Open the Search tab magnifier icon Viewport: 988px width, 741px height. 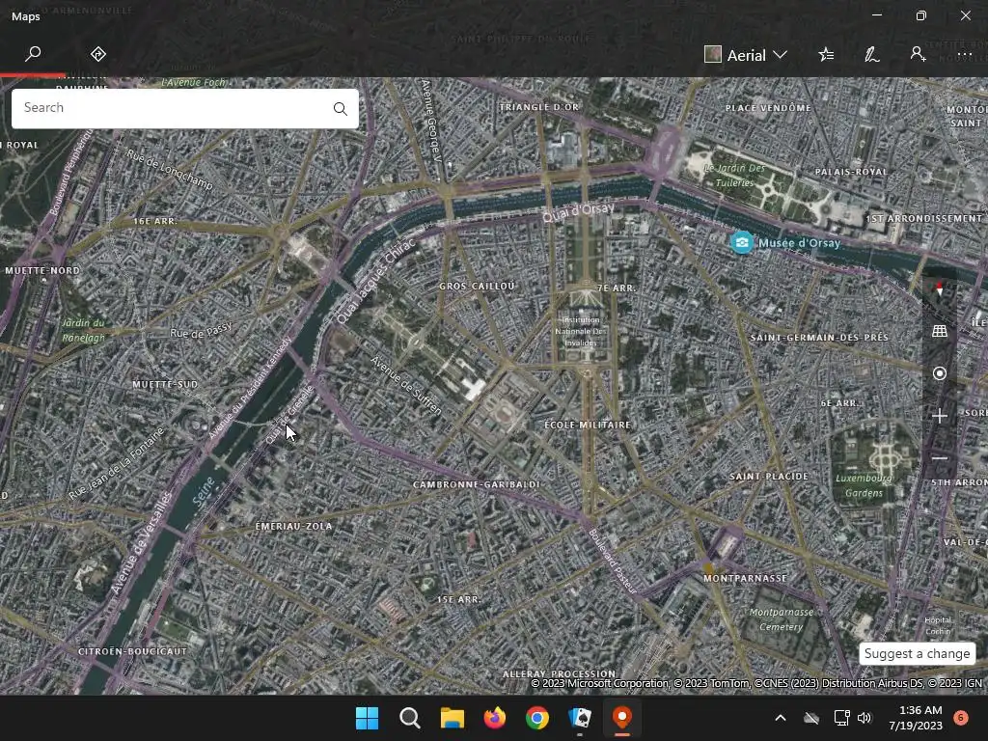33,54
